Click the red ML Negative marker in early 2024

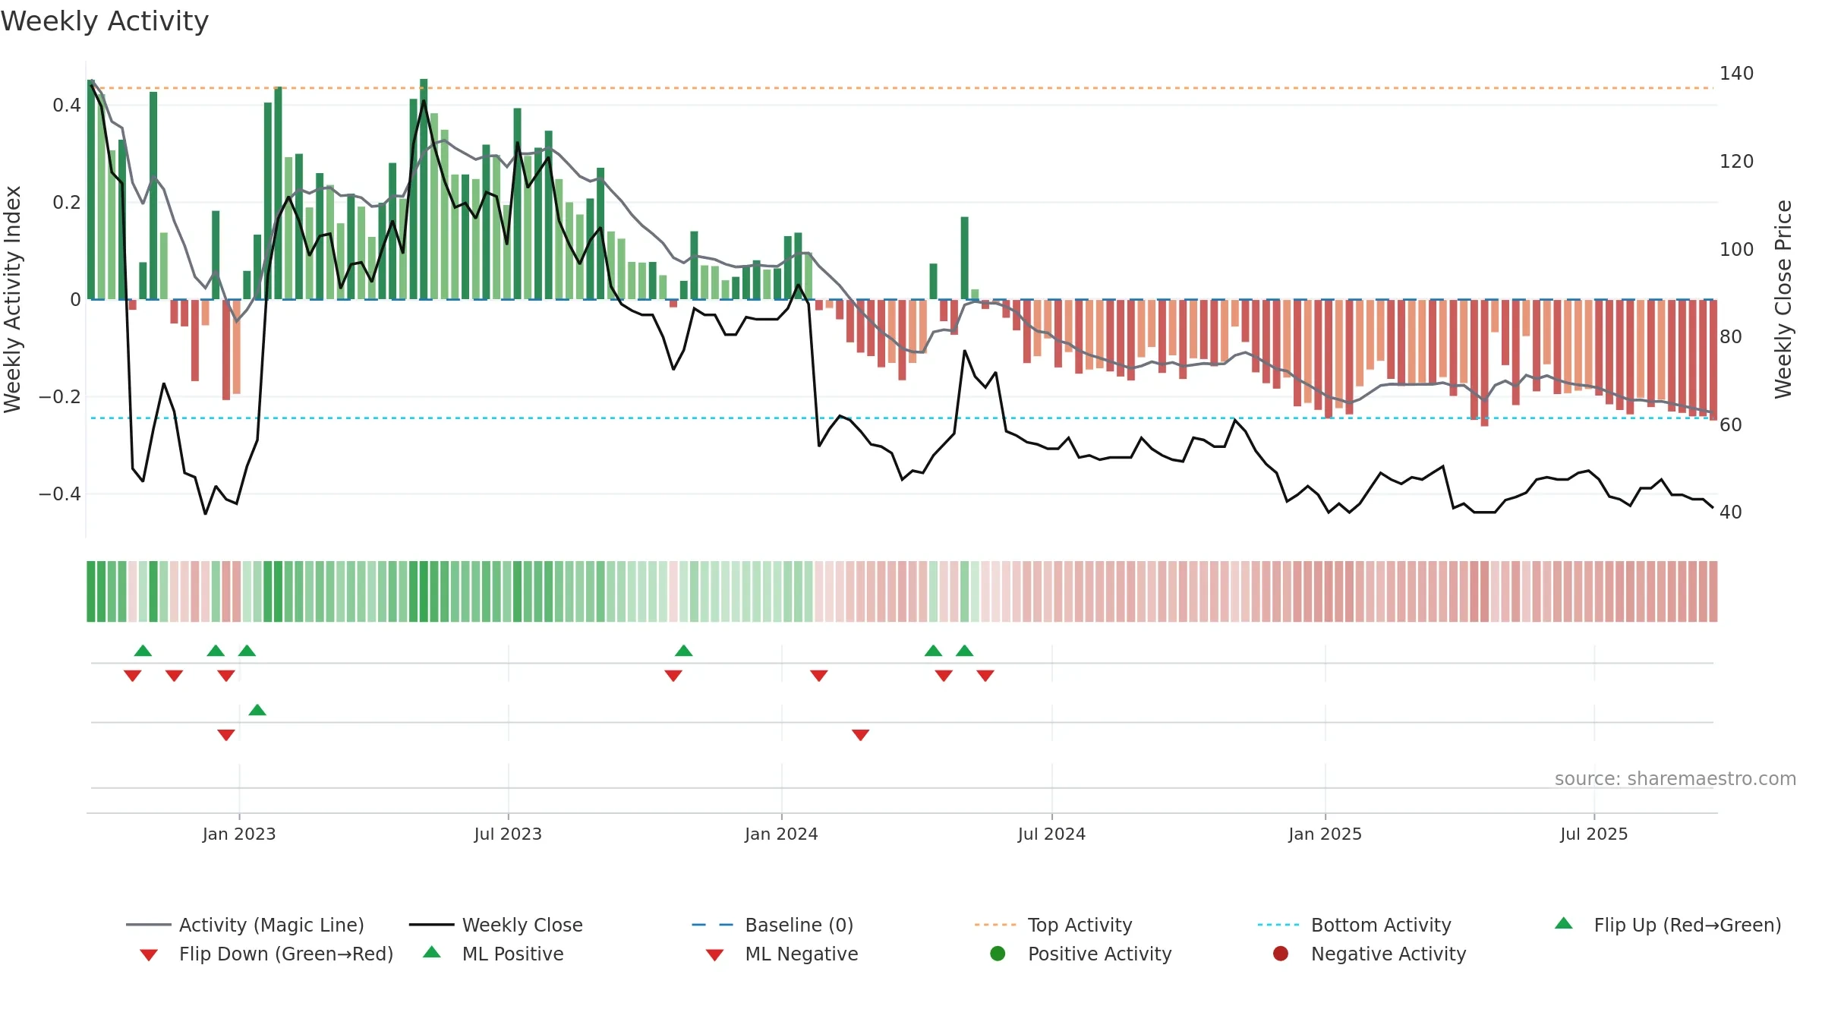click(x=860, y=735)
